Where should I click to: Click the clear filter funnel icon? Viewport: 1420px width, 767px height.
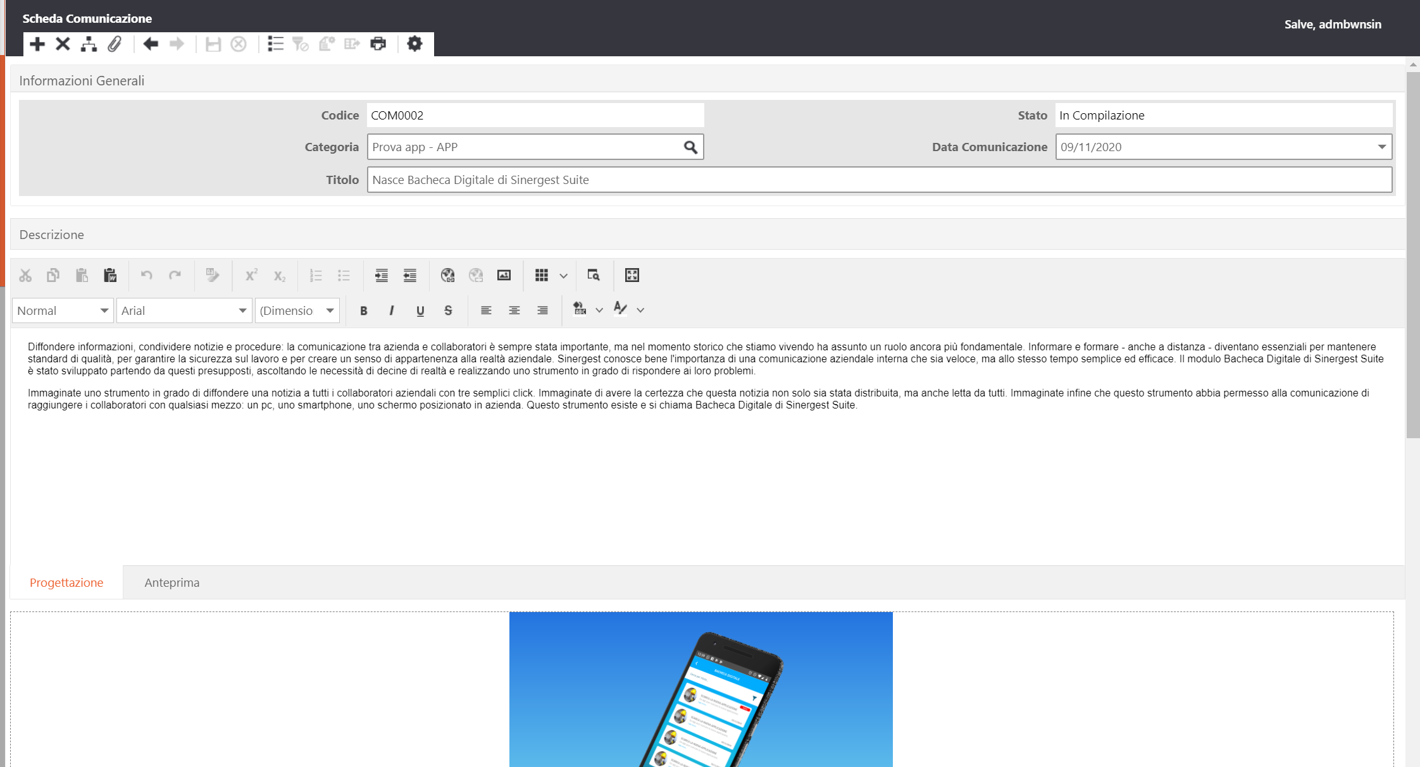301,44
